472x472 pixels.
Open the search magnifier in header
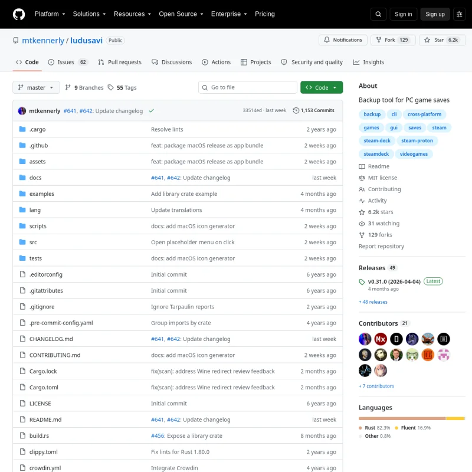tap(378, 14)
